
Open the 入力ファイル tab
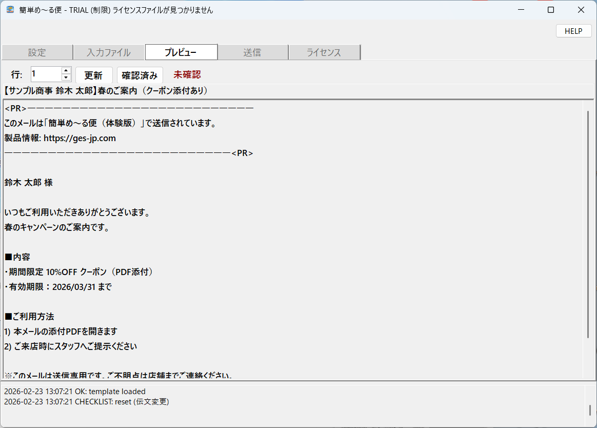pos(109,52)
